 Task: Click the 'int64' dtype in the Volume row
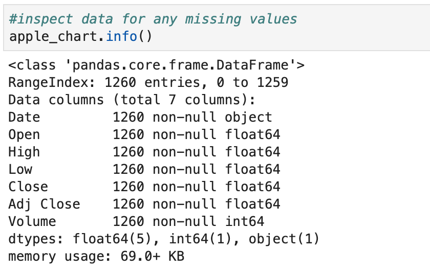click(x=245, y=221)
